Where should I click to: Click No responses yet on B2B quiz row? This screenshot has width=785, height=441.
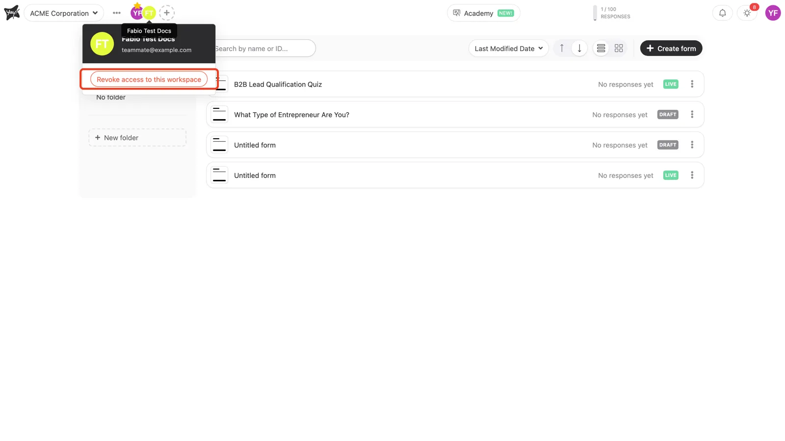(626, 84)
